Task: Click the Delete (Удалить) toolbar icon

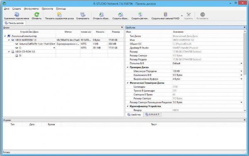Action: (188, 15)
